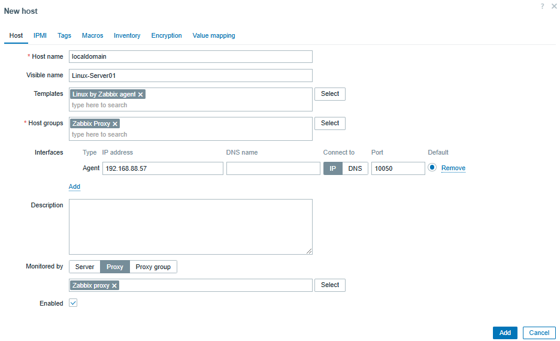Image resolution: width=560 pixels, height=341 pixels.
Task: Choose Proxy group for Monitored by
Action: (153, 267)
